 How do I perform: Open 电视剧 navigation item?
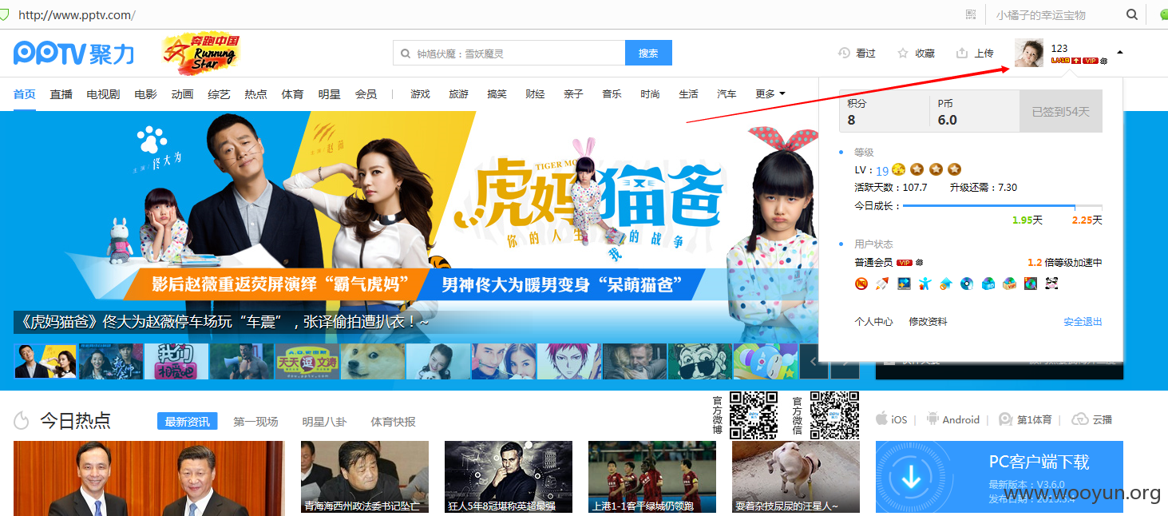103,94
